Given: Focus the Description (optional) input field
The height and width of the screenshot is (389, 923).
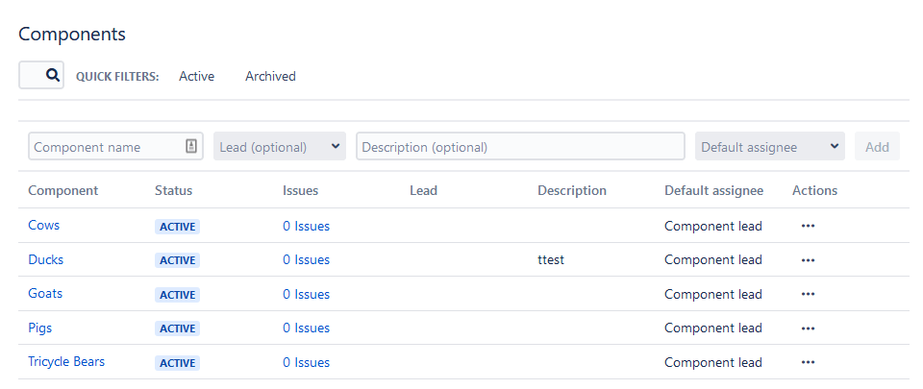Looking at the screenshot, I should (519, 147).
